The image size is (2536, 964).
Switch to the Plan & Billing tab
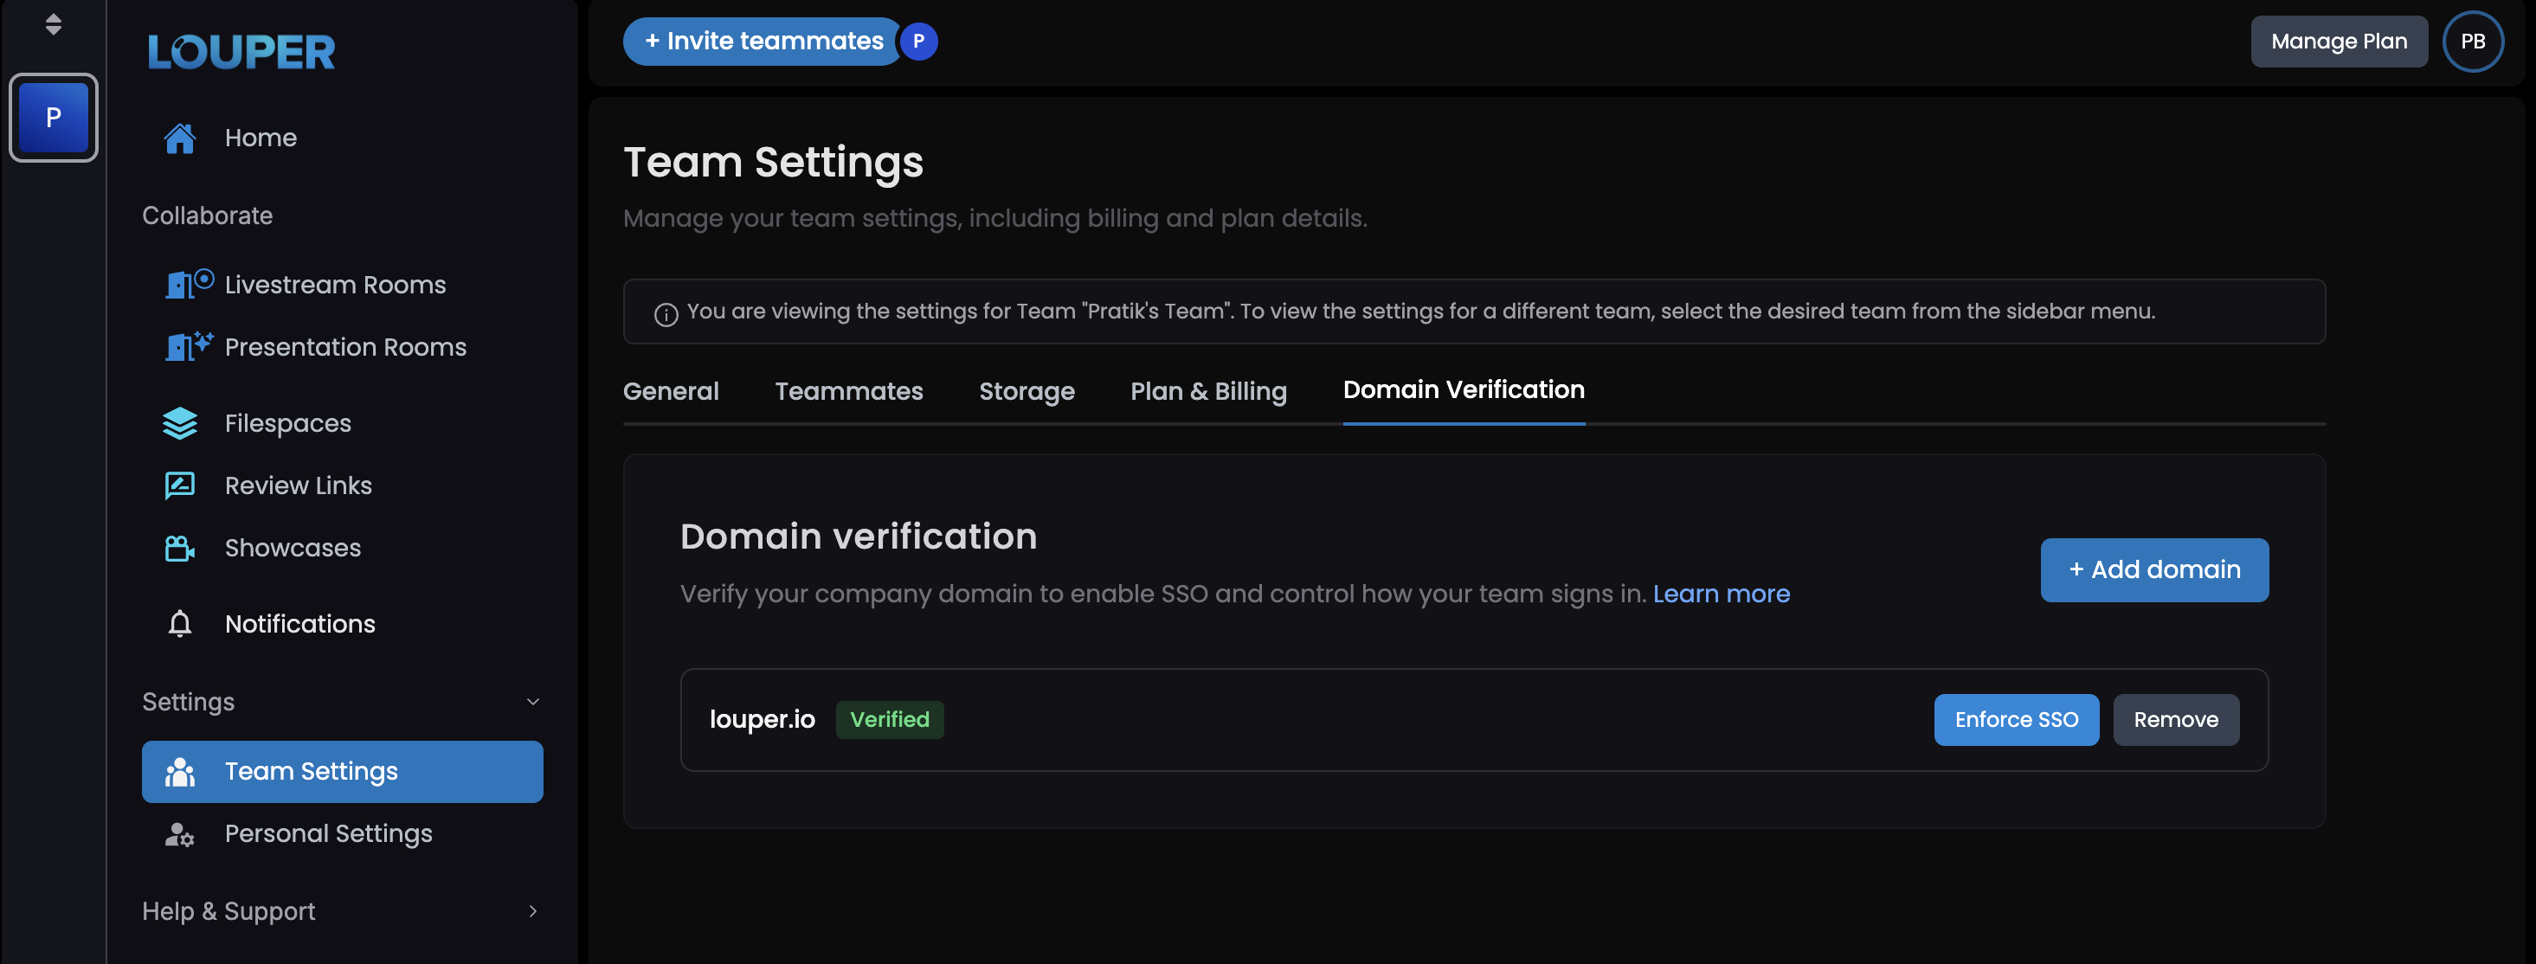pos(1208,391)
